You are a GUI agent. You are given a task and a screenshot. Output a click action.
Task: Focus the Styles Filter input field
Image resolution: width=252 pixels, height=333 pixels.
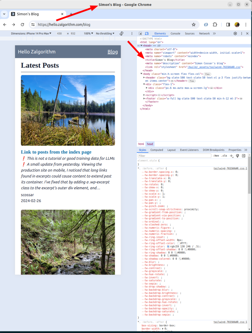[174, 156]
